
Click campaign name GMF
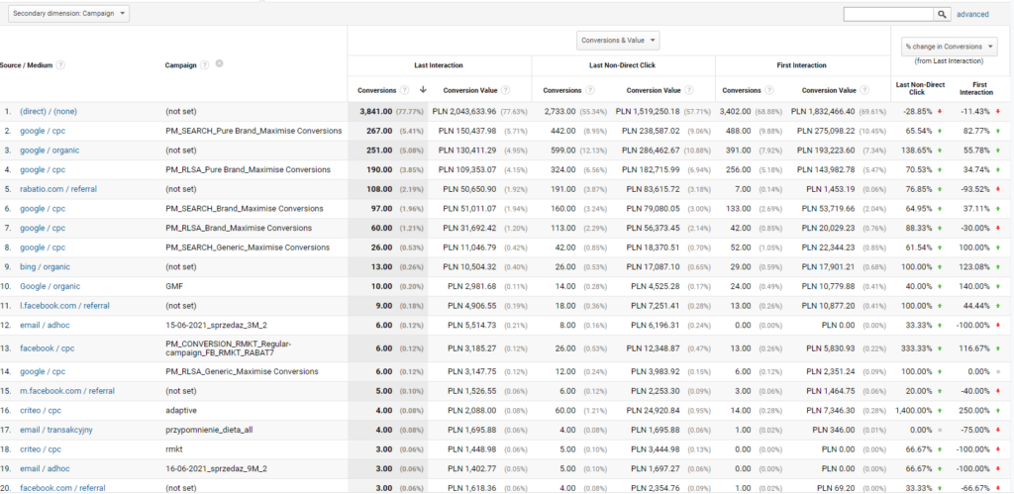(172, 286)
